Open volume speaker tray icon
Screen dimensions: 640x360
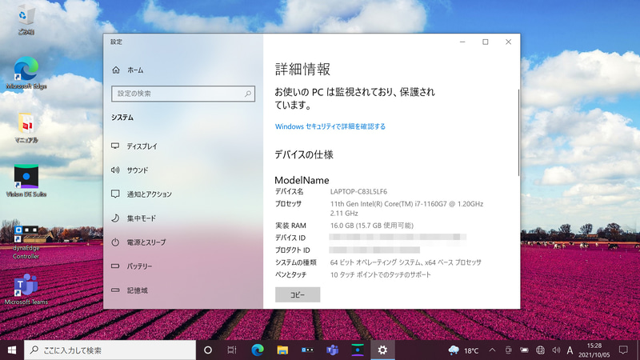click(556, 350)
